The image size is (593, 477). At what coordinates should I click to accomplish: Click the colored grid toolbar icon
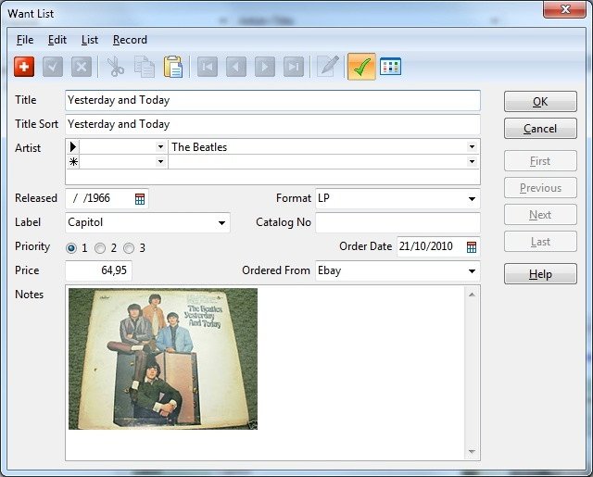click(x=391, y=67)
